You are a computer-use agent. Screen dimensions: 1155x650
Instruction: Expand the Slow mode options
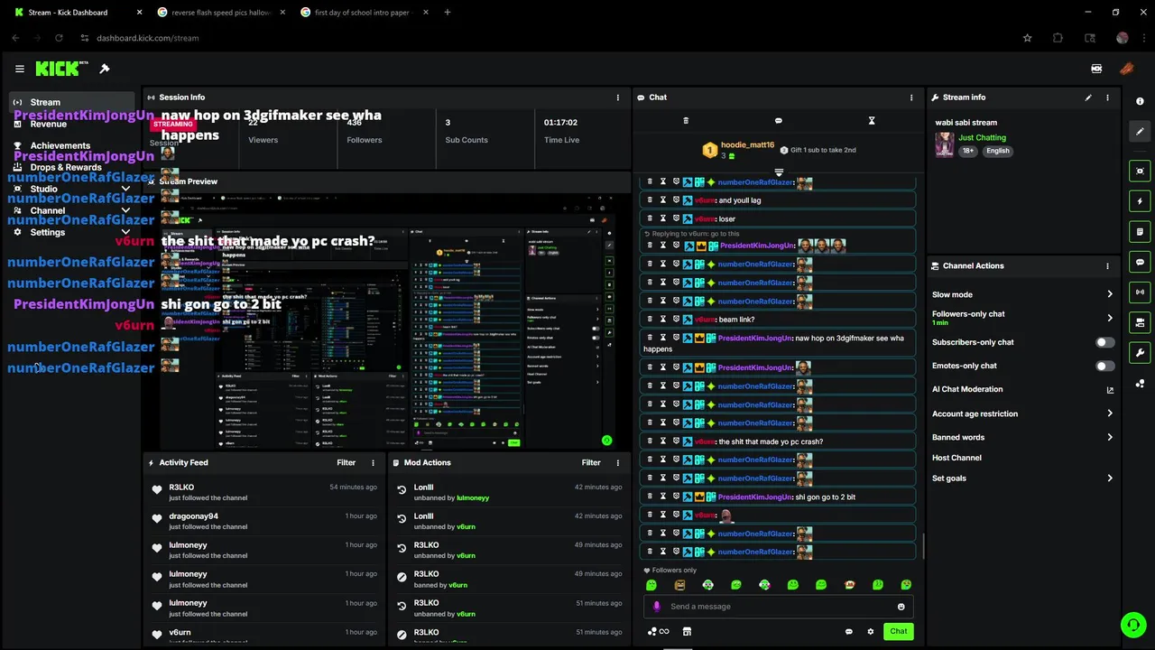click(1110, 294)
